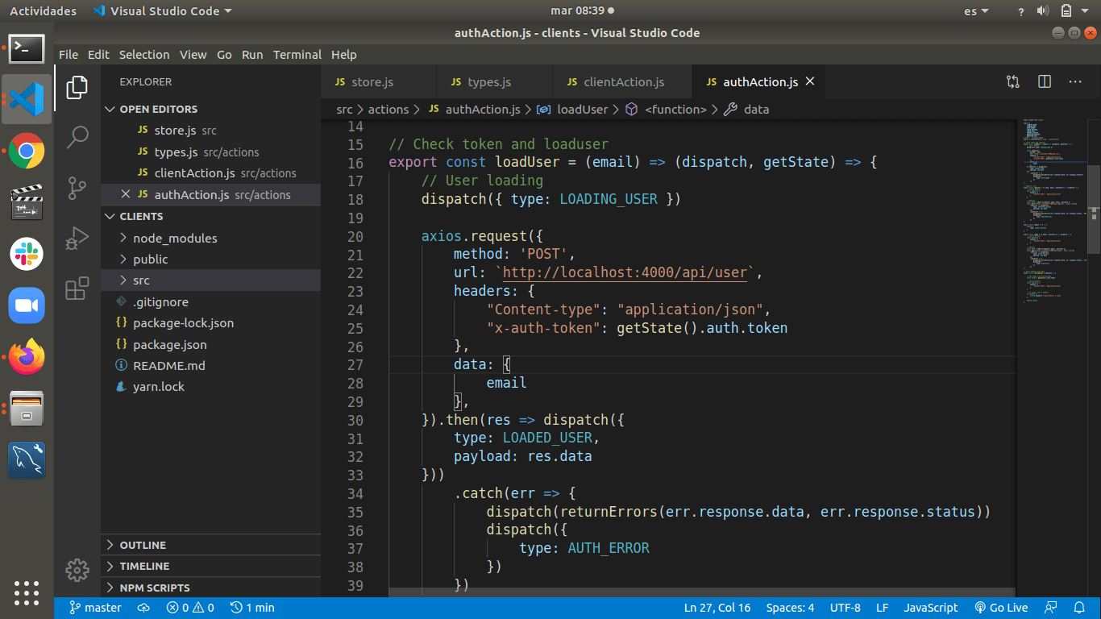Open the Terminal menu

[x=297, y=55]
